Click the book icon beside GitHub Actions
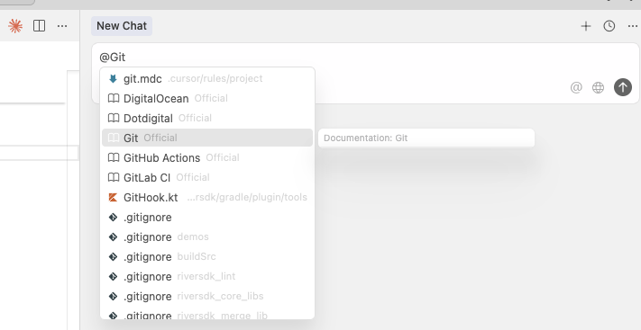 click(114, 158)
